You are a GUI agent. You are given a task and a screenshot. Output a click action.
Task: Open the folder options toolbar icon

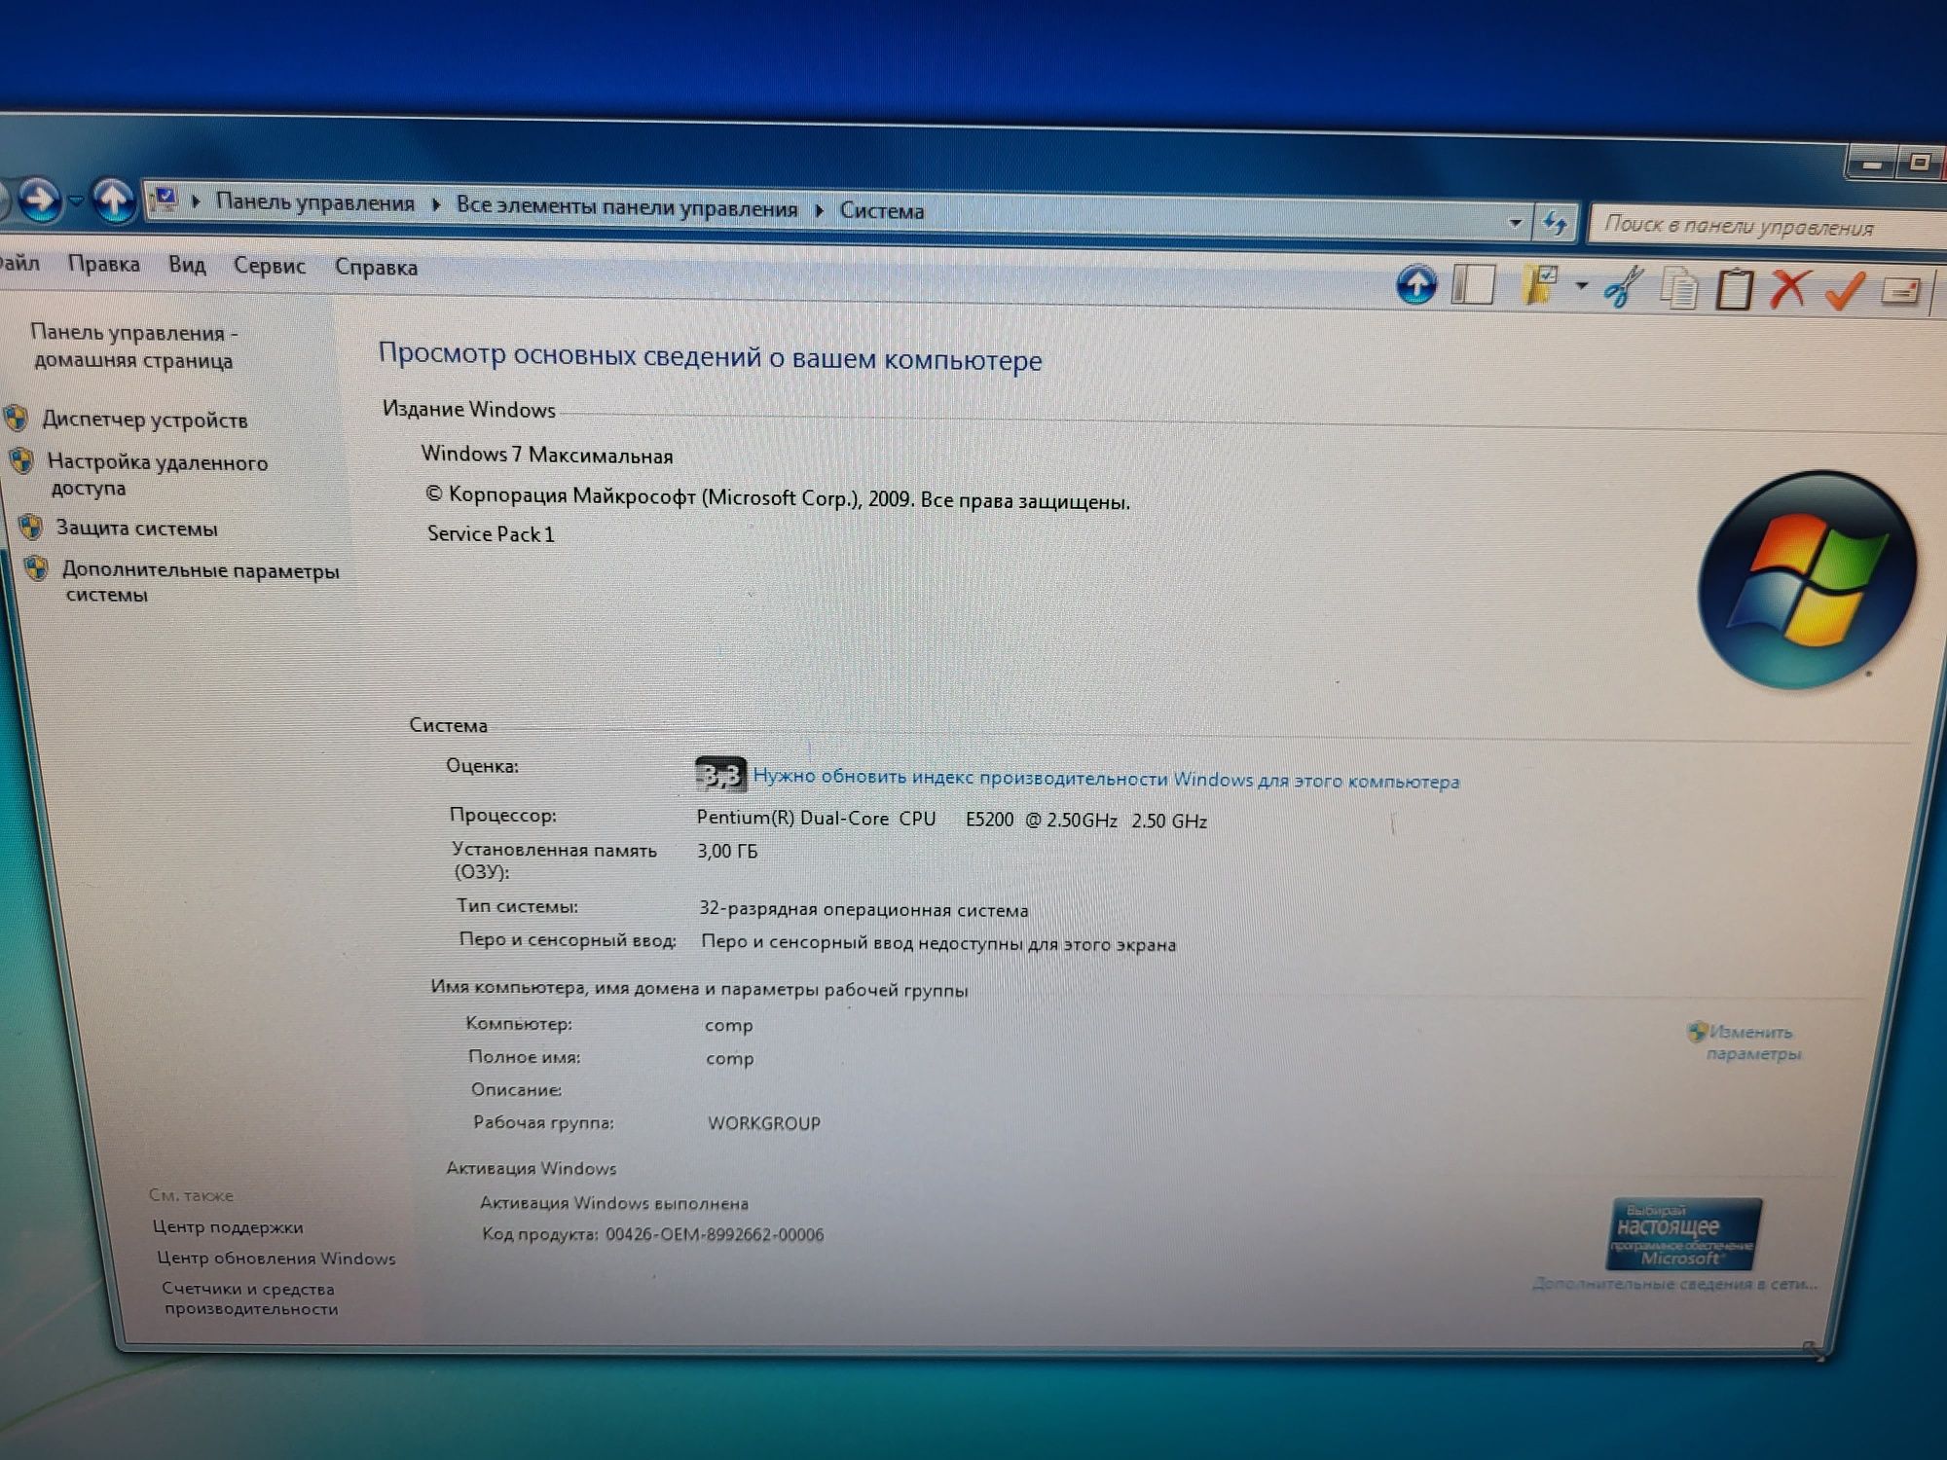pos(1540,286)
